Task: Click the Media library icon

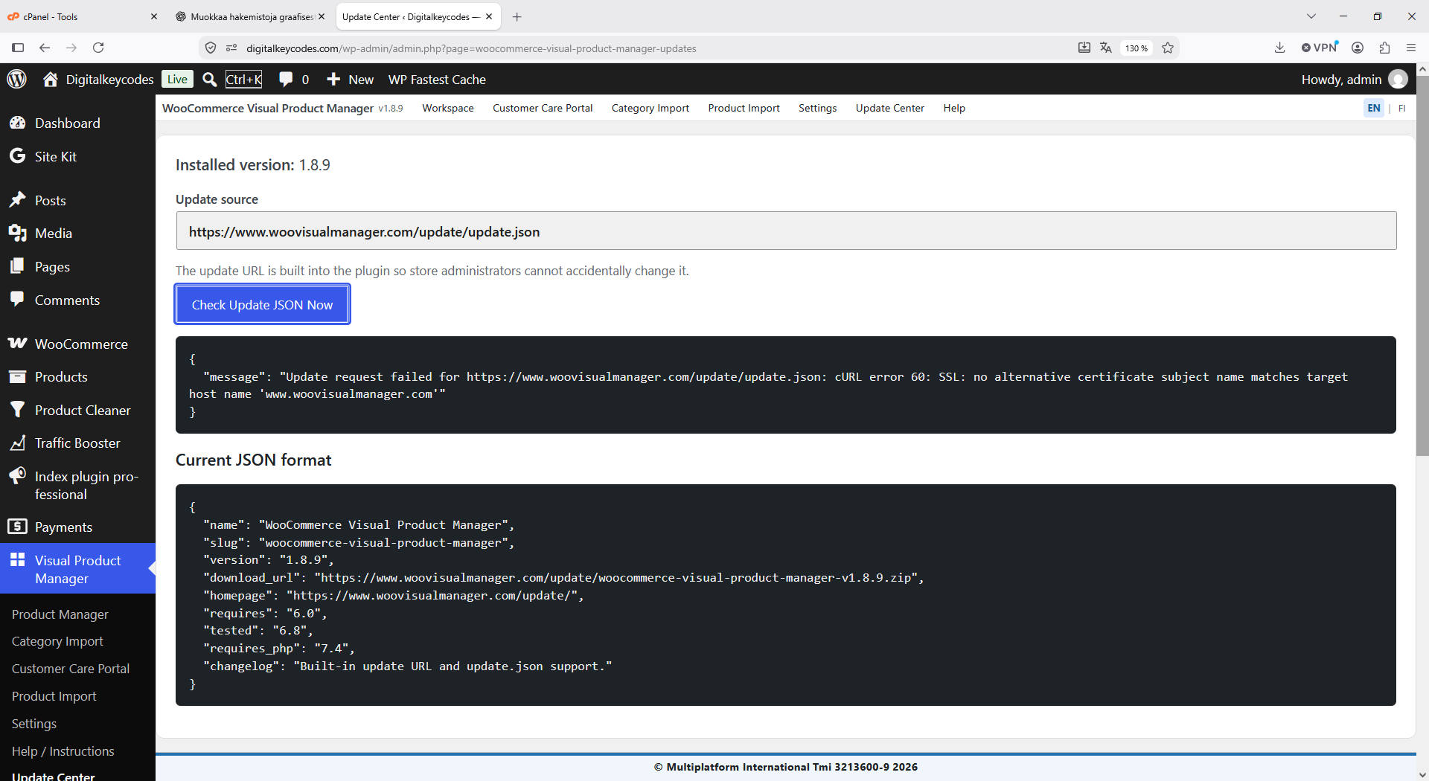Action: 17,233
